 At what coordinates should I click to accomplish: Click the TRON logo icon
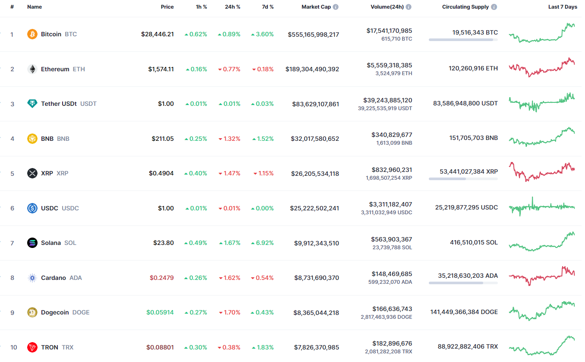(32, 347)
